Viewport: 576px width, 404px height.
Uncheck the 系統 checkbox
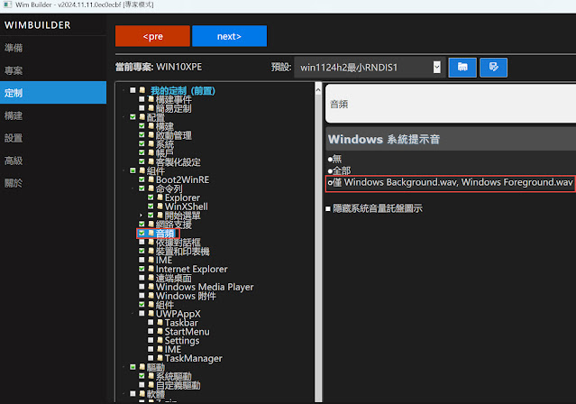(142, 143)
